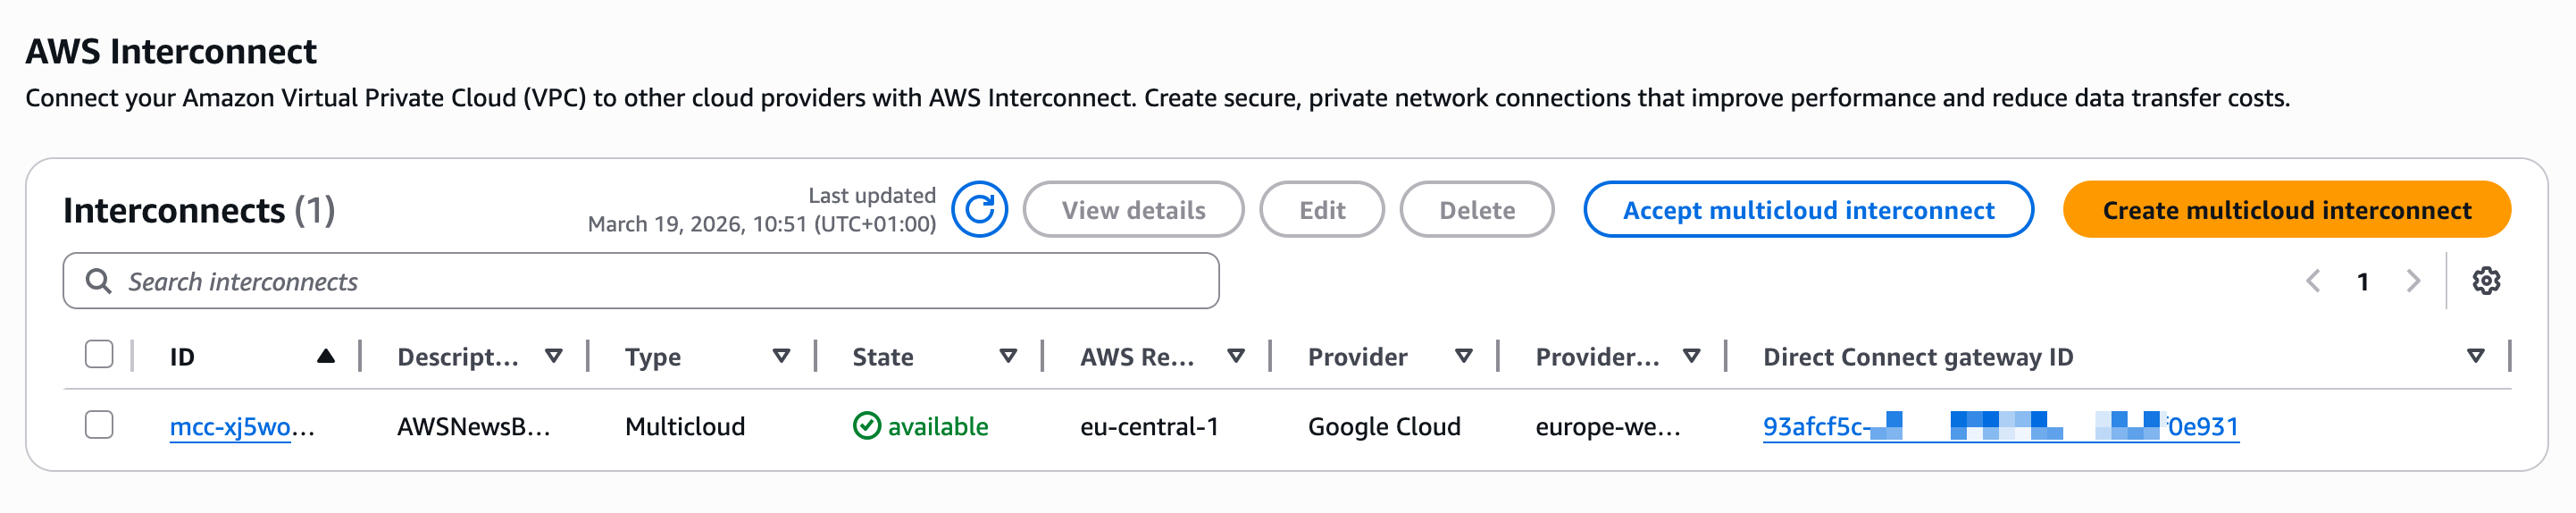Viewport: 2576px width, 513px height.
Task: Toggle the select-all interconnects checkbox
Action: 99,354
